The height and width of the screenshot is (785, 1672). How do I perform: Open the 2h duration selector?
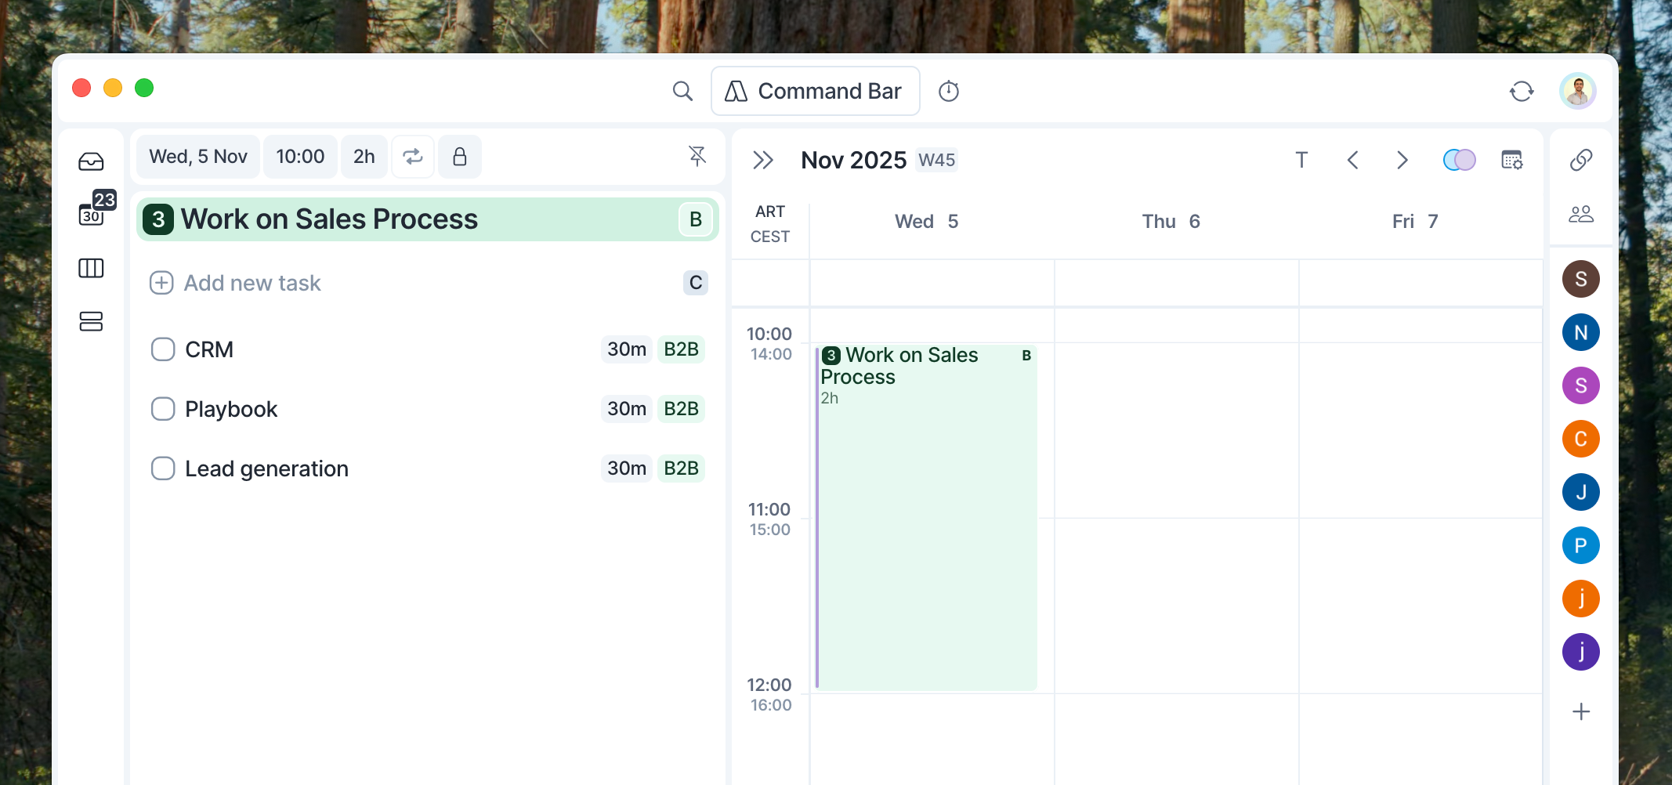click(364, 157)
